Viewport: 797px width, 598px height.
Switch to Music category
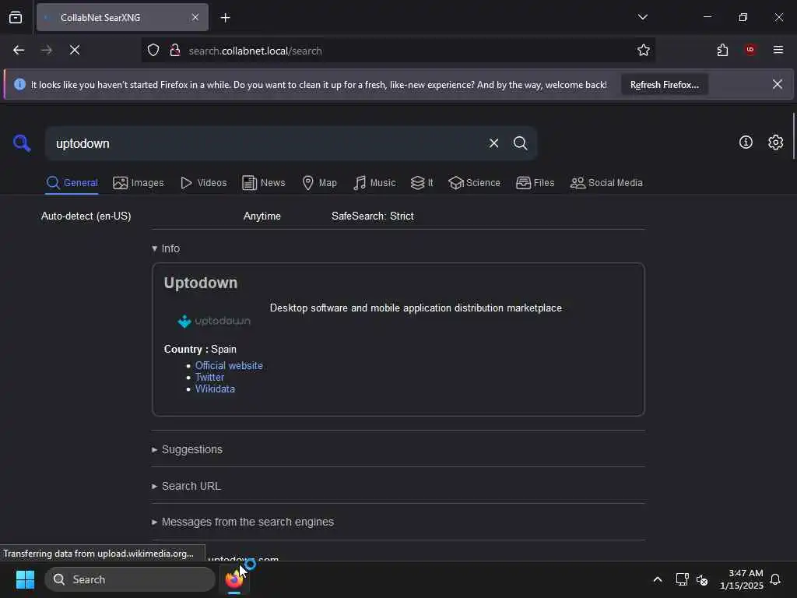point(374,183)
